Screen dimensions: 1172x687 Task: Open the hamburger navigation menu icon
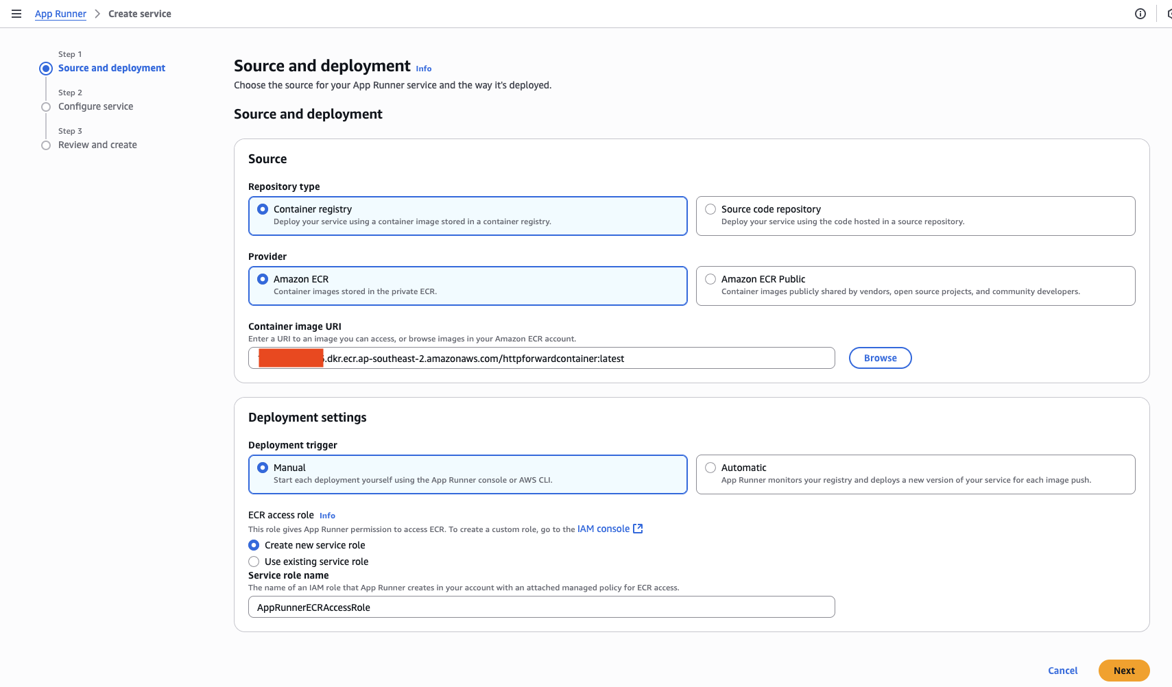tap(16, 14)
